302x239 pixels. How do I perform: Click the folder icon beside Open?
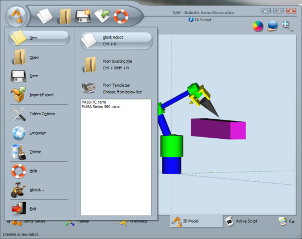click(18, 57)
